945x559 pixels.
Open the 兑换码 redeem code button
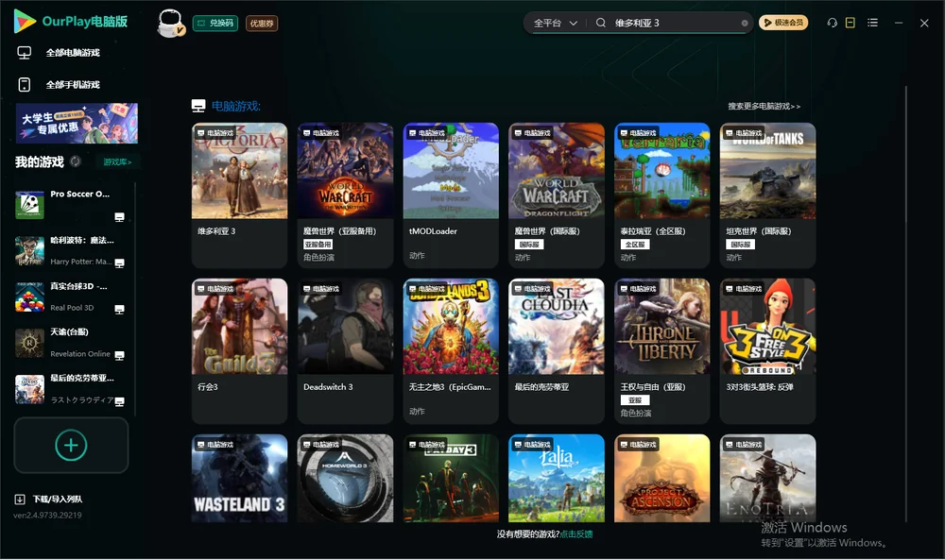tap(215, 23)
